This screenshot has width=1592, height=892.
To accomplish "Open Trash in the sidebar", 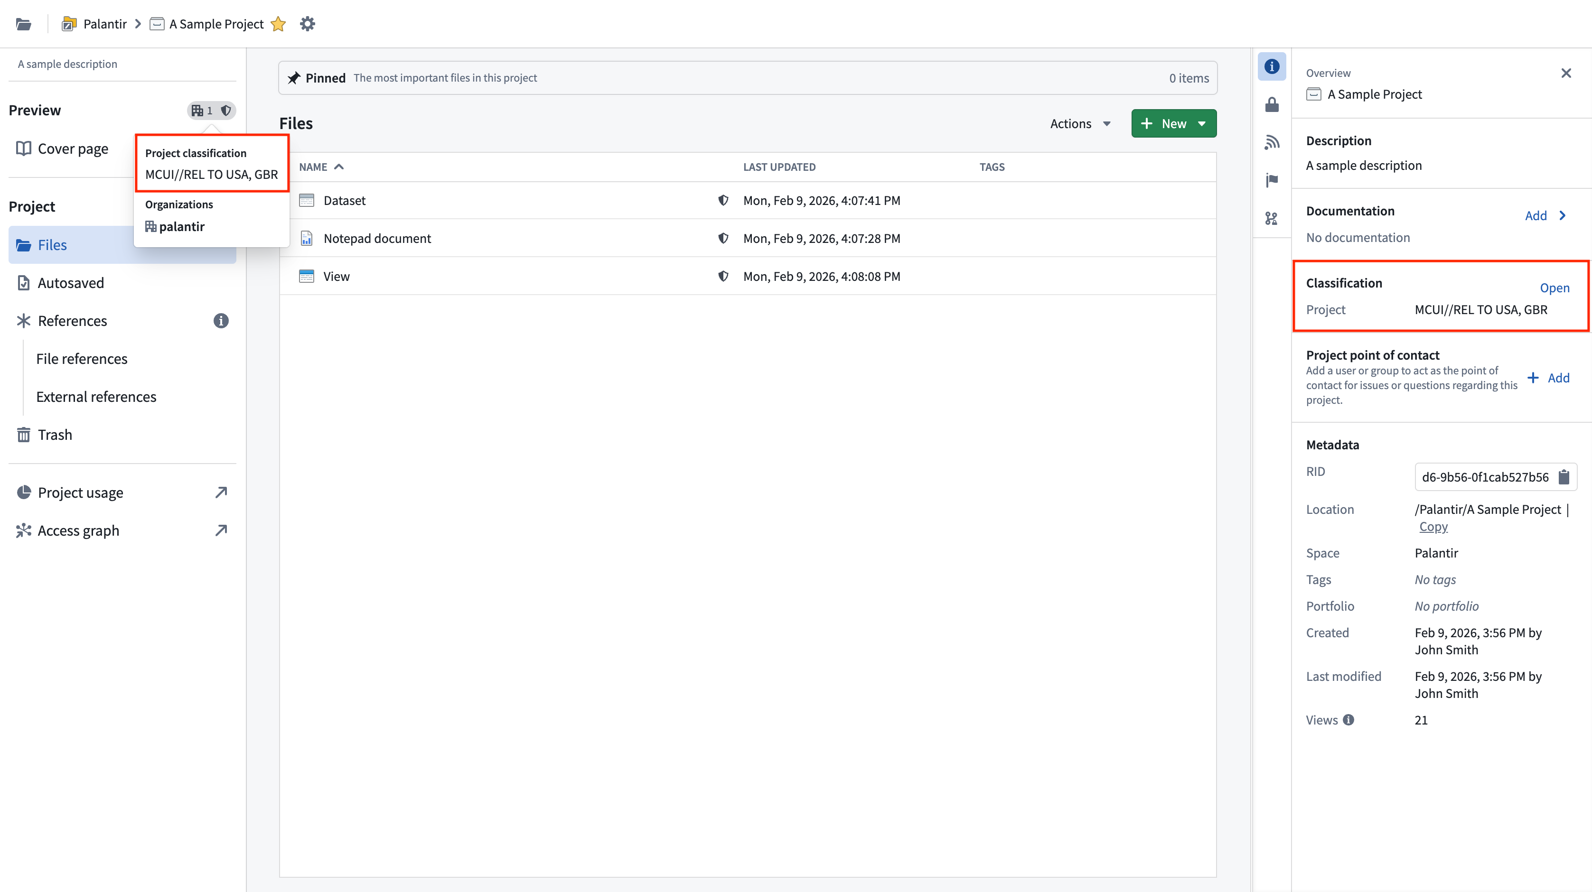I will point(55,435).
